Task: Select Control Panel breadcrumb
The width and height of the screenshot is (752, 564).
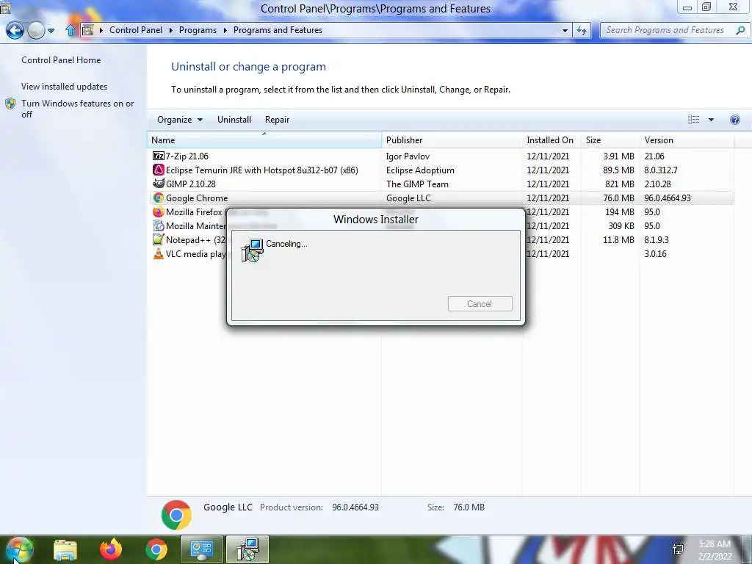Action: [136, 29]
